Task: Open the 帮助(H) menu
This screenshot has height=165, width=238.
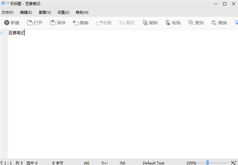Action: pos(82,12)
